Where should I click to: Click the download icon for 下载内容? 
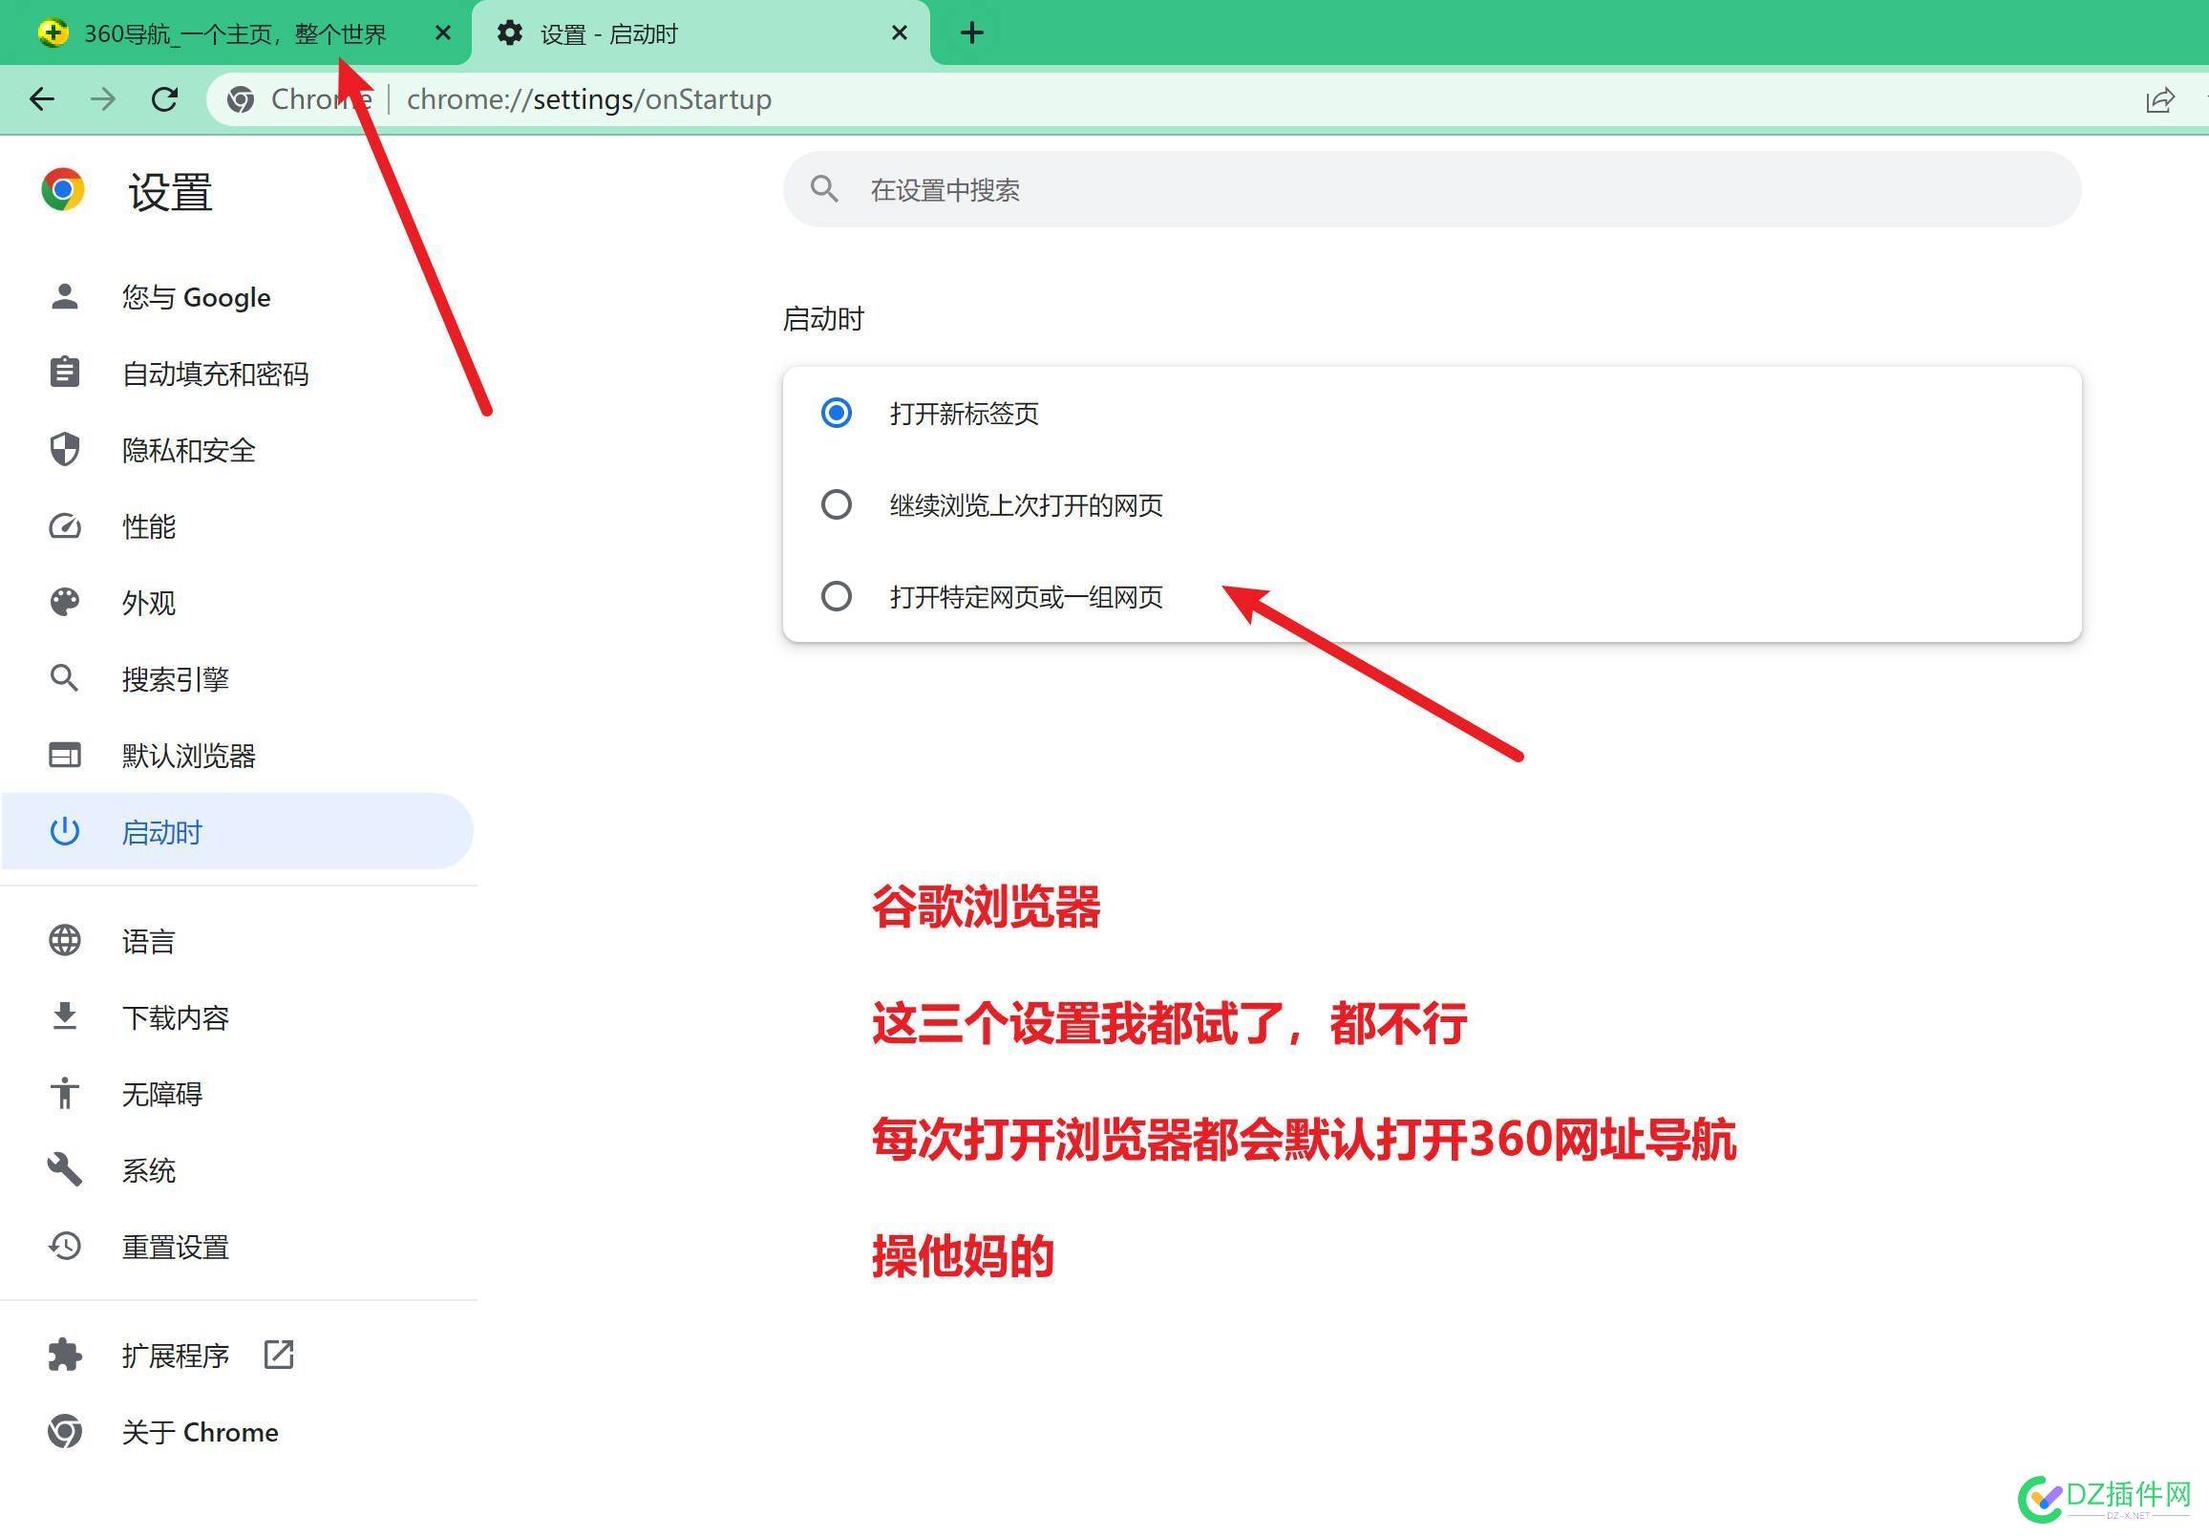[x=64, y=1016]
